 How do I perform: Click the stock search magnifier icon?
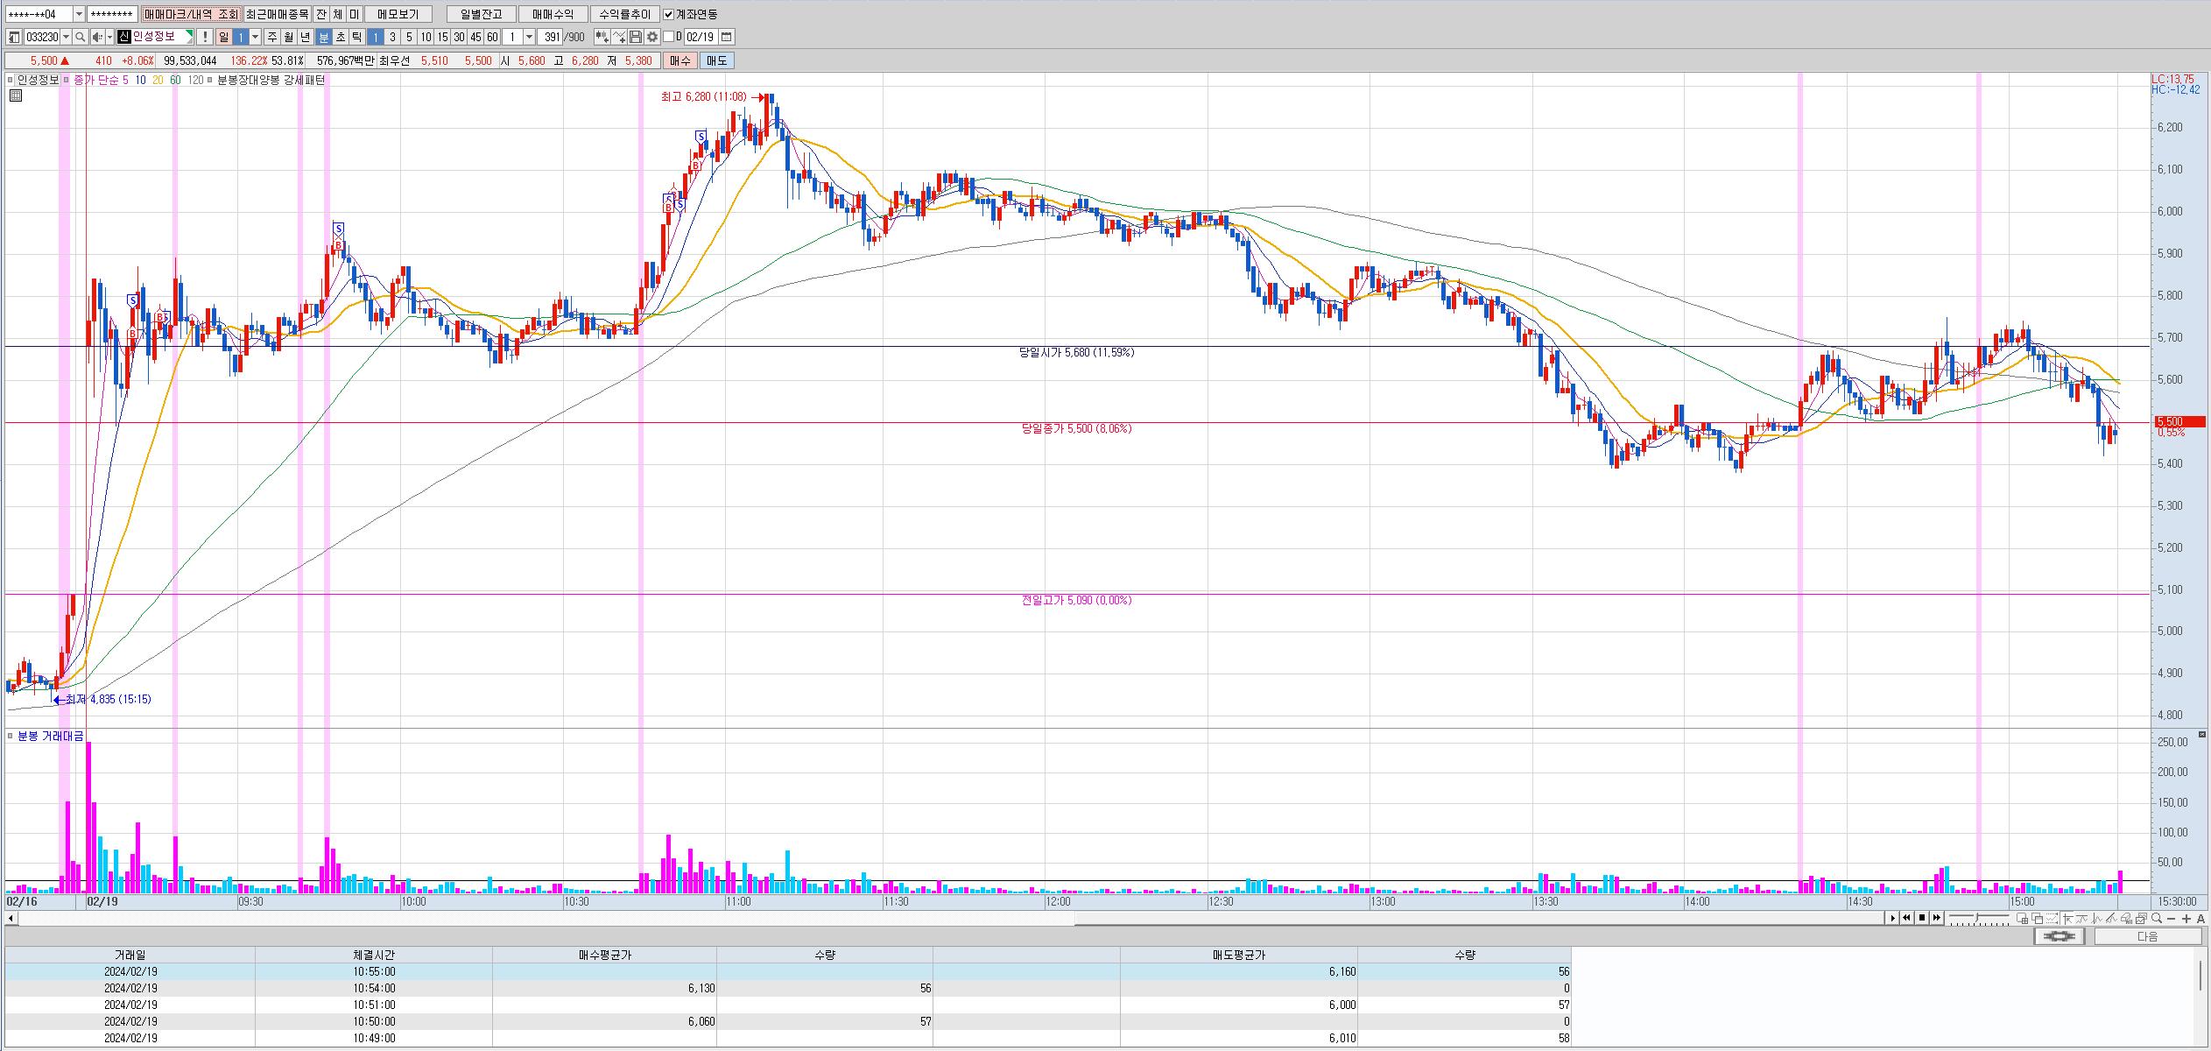(80, 37)
